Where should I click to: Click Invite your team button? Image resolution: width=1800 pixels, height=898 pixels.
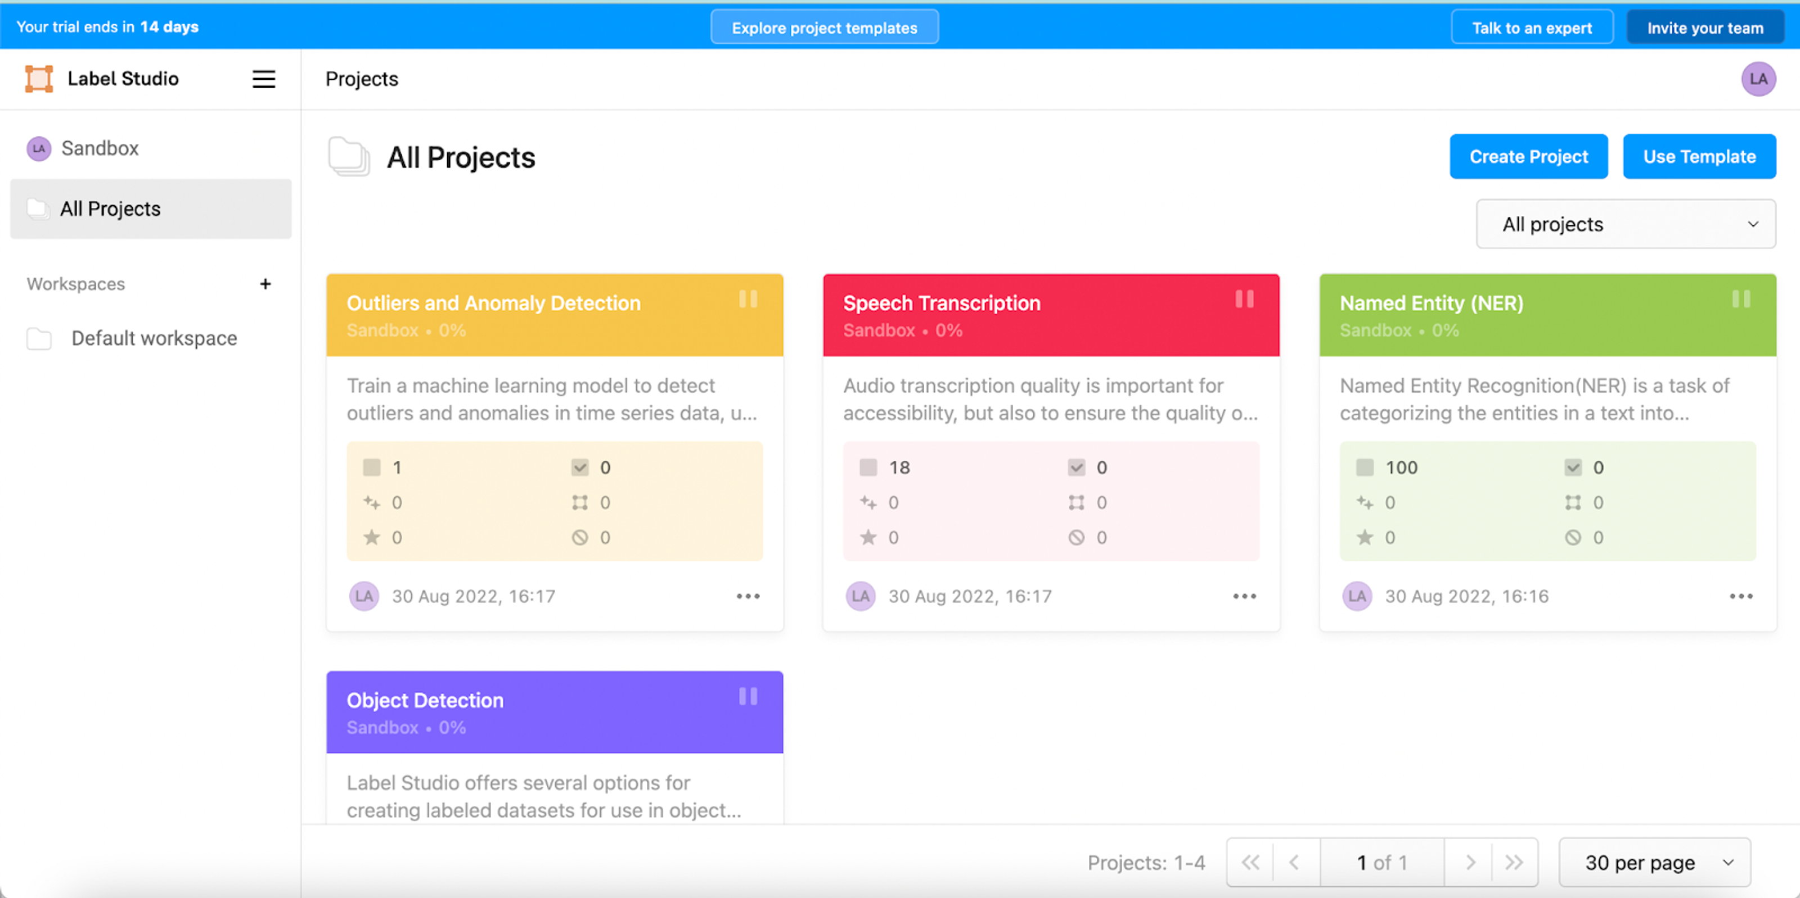pyautogui.click(x=1705, y=27)
